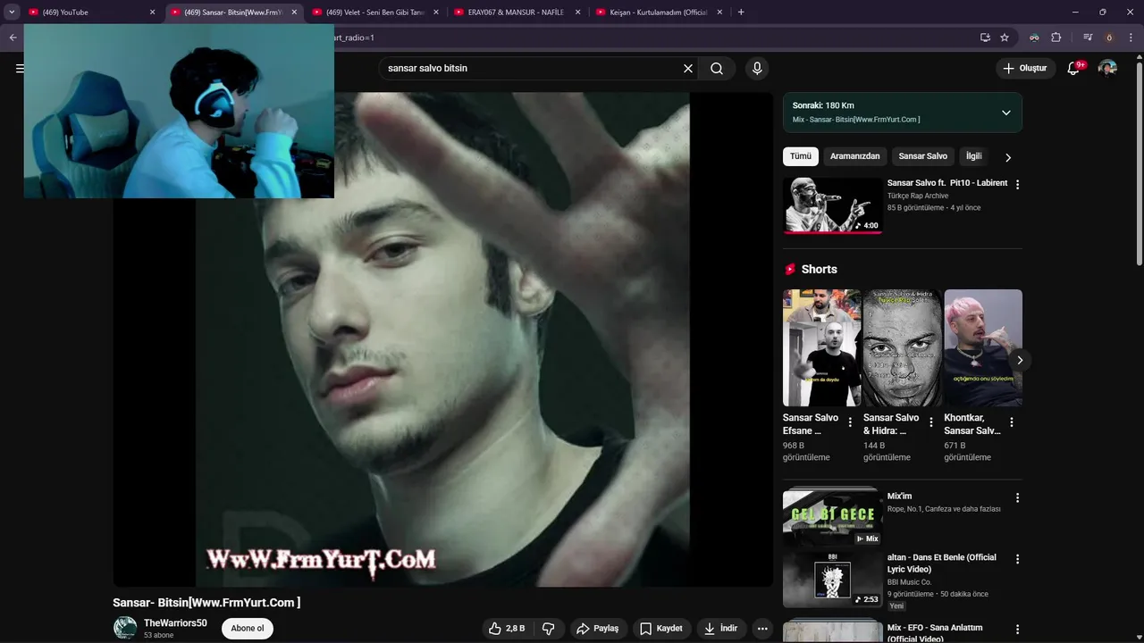Open altan - Dans Et Benle title
1144x643 pixels.
(941, 564)
